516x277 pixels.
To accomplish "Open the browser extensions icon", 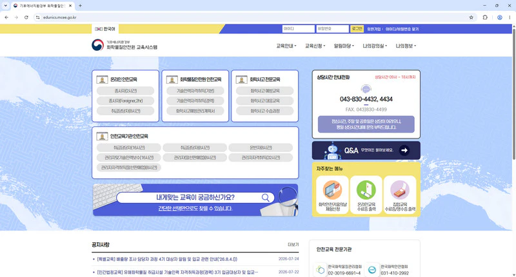I will pos(485,17).
